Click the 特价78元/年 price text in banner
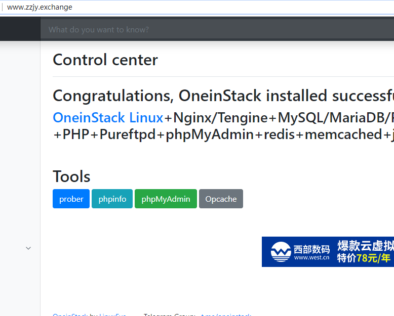Screen dimensions: 394x316 click(x=364, y=258)
